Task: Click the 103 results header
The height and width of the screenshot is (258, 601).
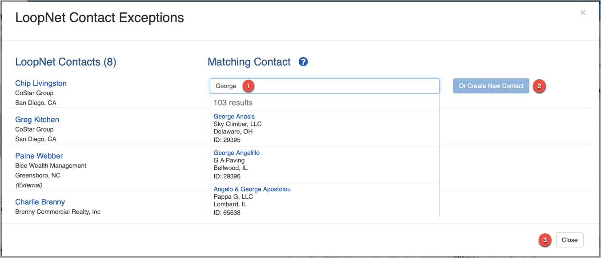Action: [x=233, y=103]
